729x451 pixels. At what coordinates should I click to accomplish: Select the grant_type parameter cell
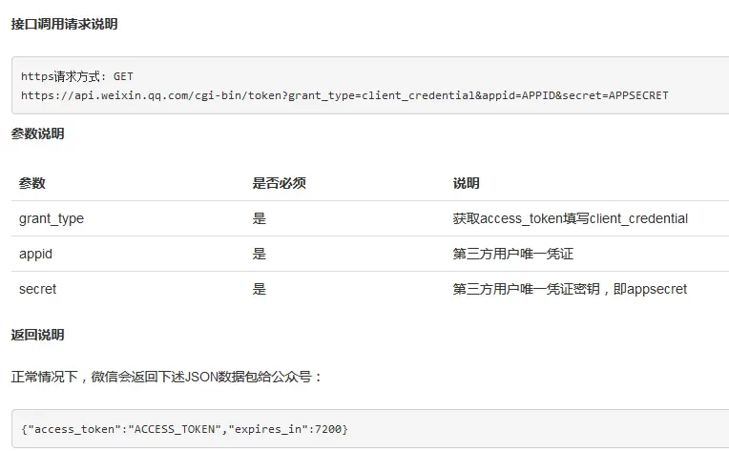(52, 218)
